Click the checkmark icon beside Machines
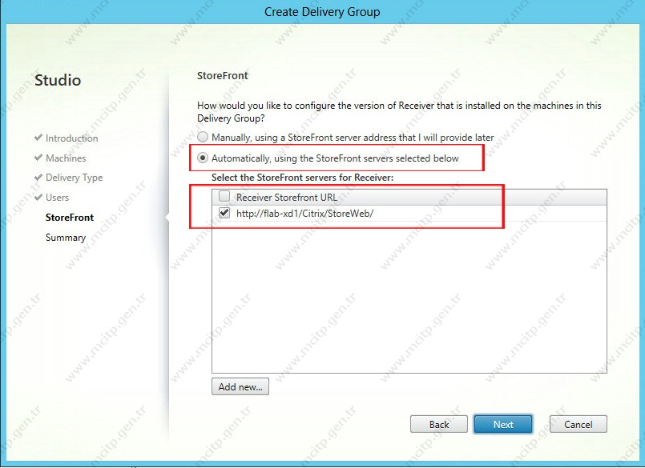The height and width of the screenshot is (468, 645). (x=38, y=158)
